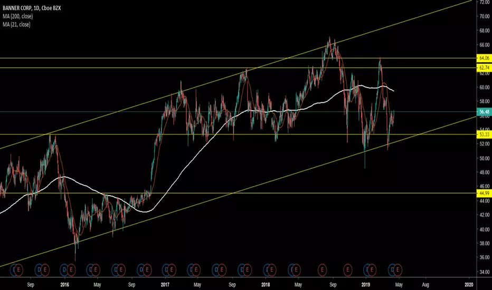Click the 2020 label on the time axis

pyautogui.click(x=469, y=285)
